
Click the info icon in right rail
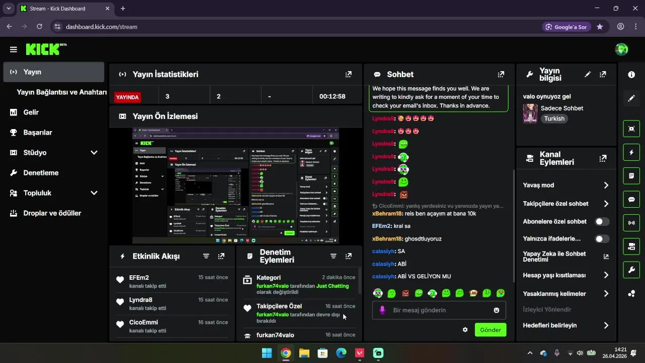631,75
